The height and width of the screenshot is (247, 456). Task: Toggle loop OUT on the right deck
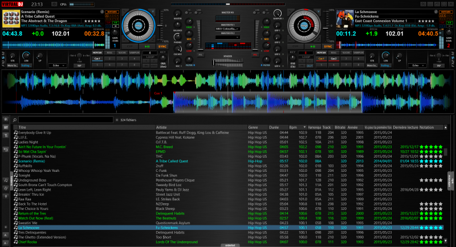[310, 66]
